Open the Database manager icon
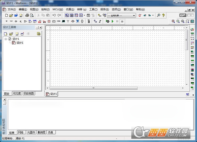This screenshot has height=142, width=197. coord(104,15)
